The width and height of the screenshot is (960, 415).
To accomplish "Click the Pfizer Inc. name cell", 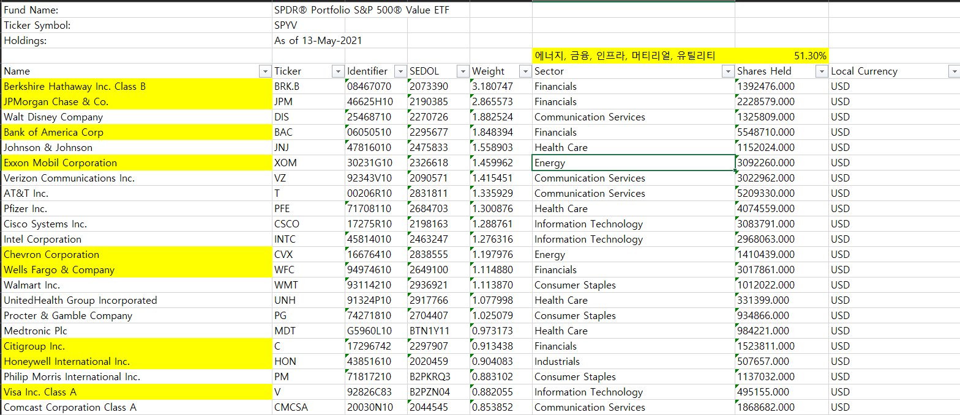I will [137, 208].
